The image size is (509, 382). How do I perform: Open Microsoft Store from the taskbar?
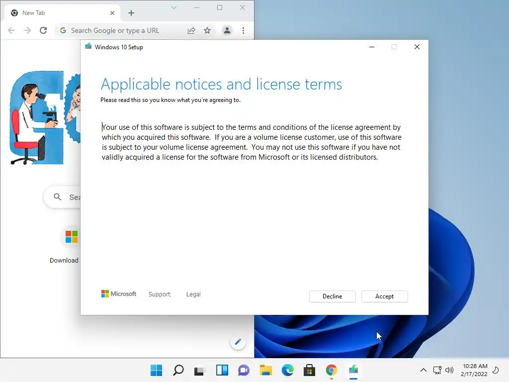(x=309, y=370)
